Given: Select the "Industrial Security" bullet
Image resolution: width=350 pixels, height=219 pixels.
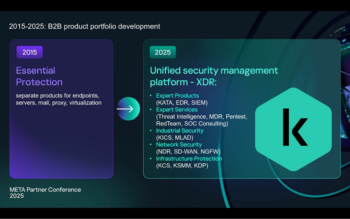Looking at the screenshot, I should 180,131.
